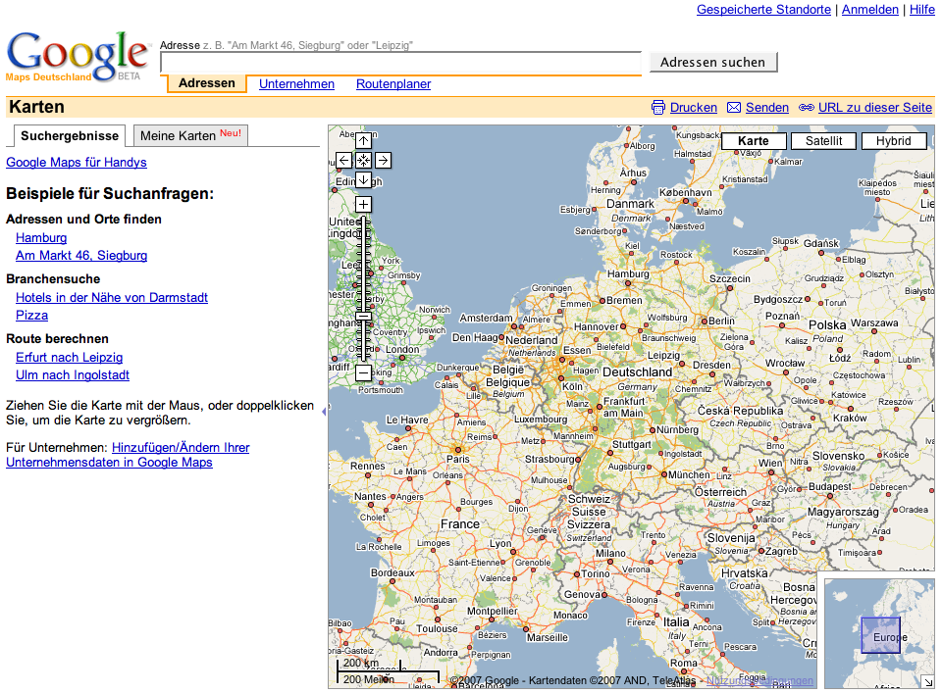Pan the map up with the arrow
The height and width of the screenshot is (693, 942).
click(x=363, y=141)
